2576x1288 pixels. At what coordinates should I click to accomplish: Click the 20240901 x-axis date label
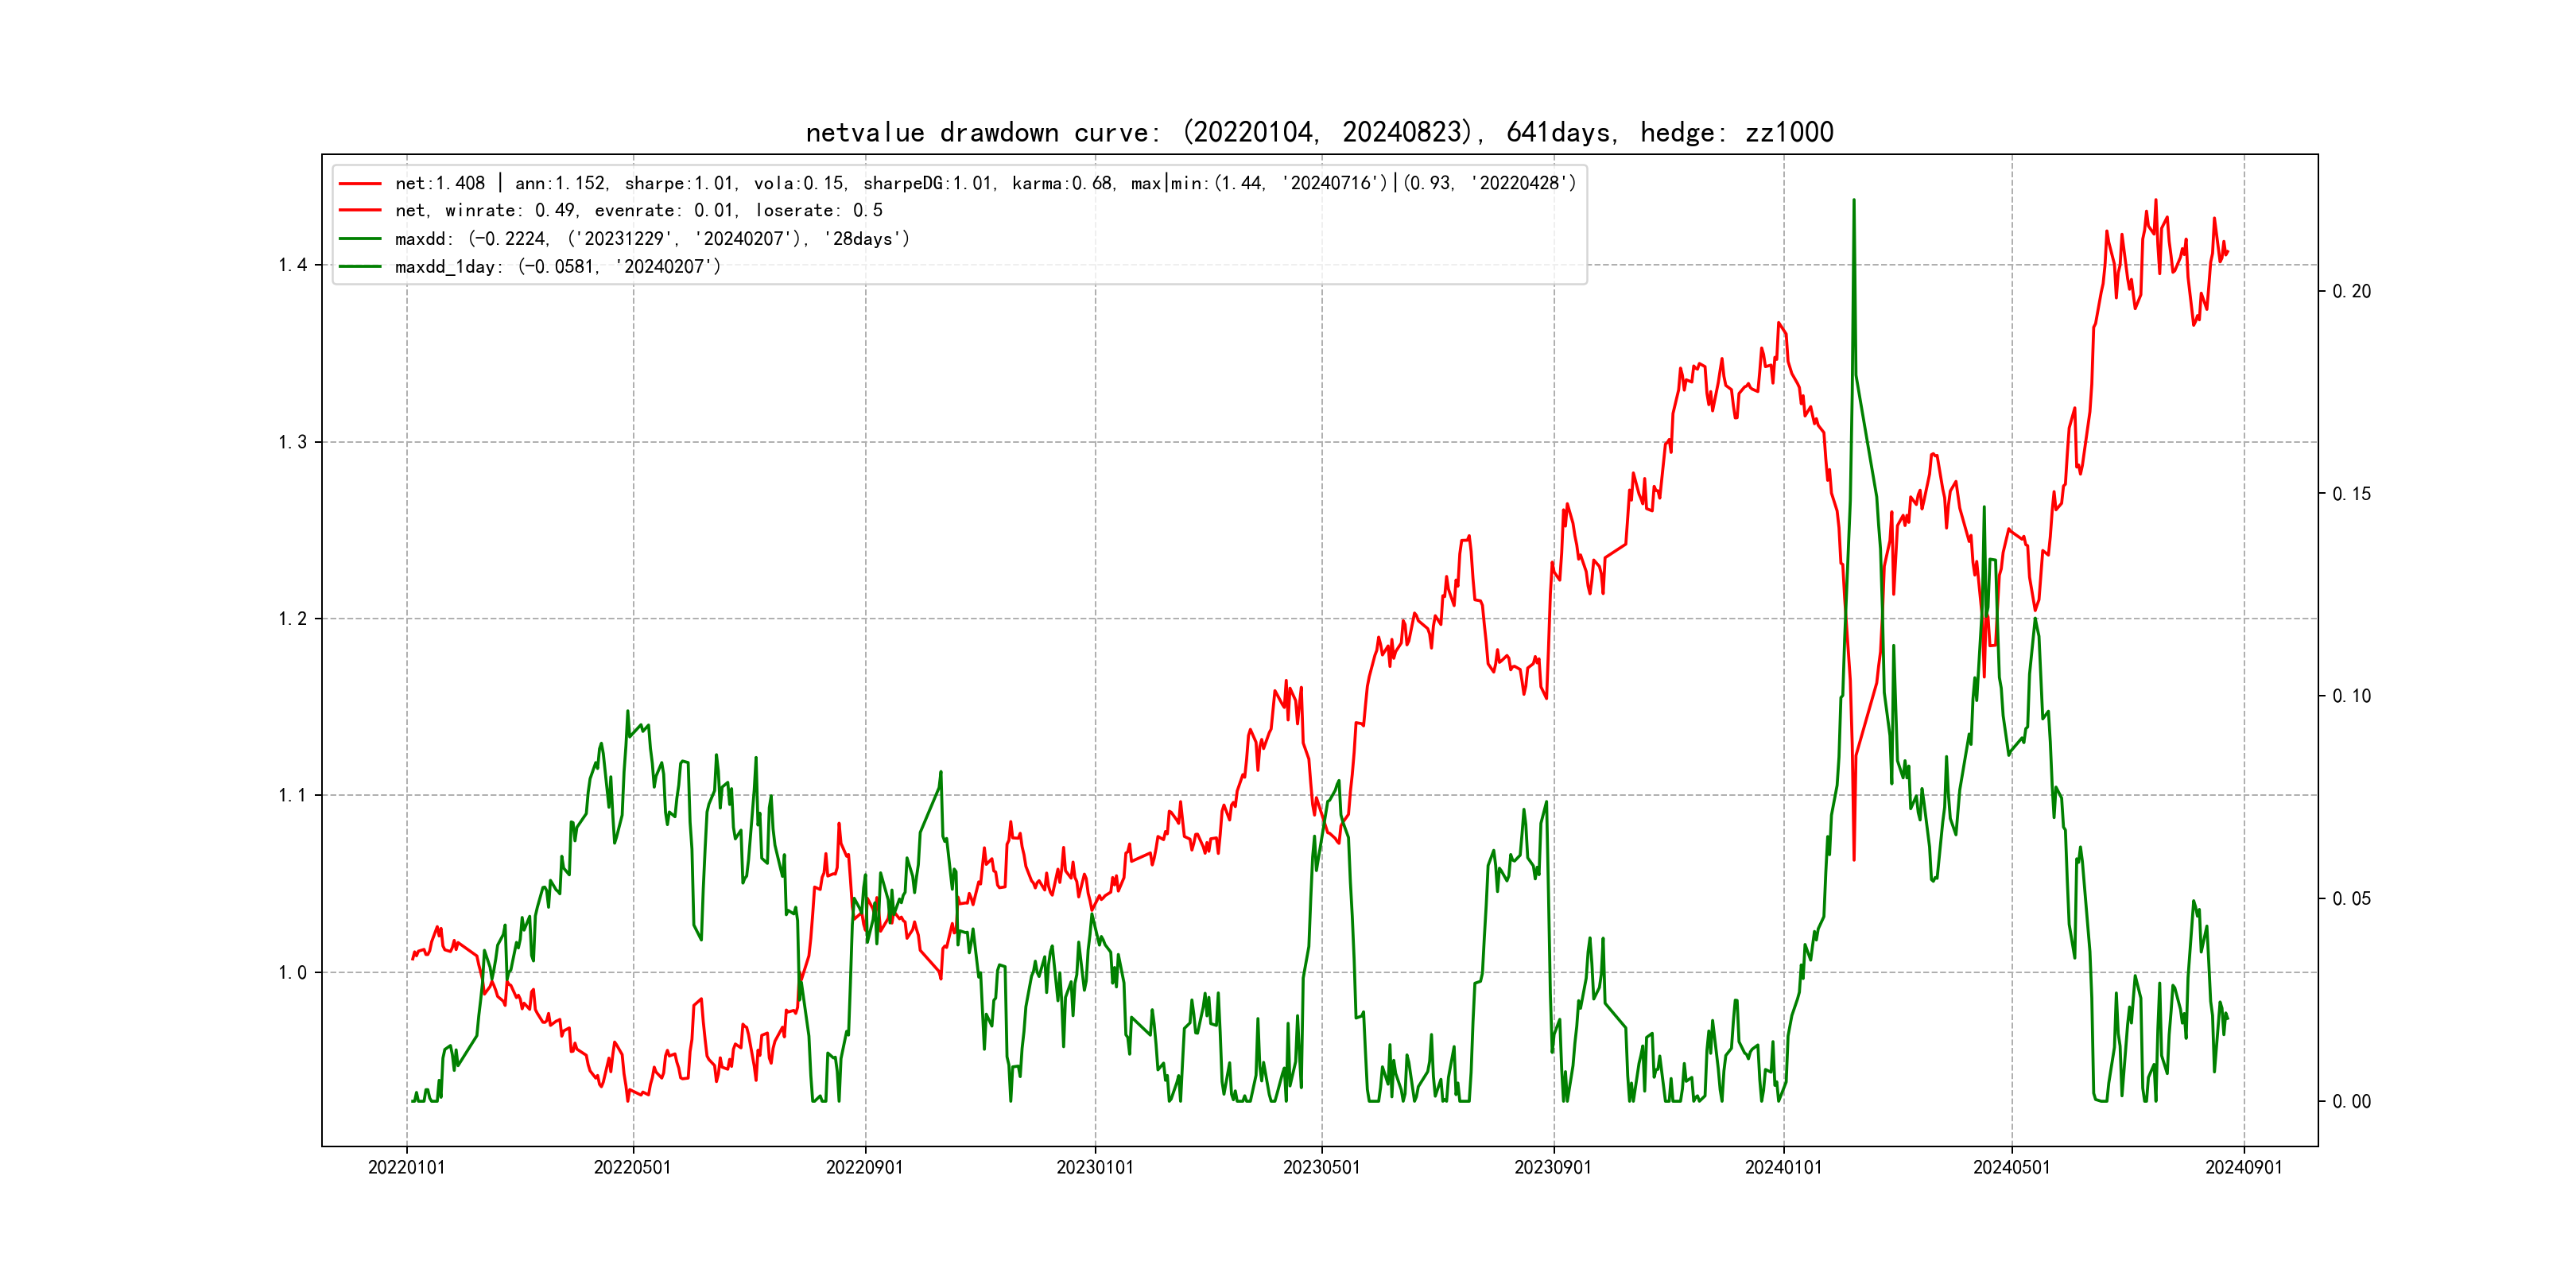[x=2243, y=1168]
